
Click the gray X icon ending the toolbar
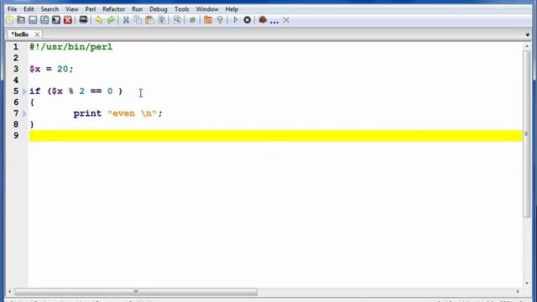click(286, 20)
